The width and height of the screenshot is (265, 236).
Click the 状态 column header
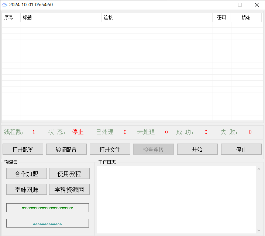click(246, 17)
